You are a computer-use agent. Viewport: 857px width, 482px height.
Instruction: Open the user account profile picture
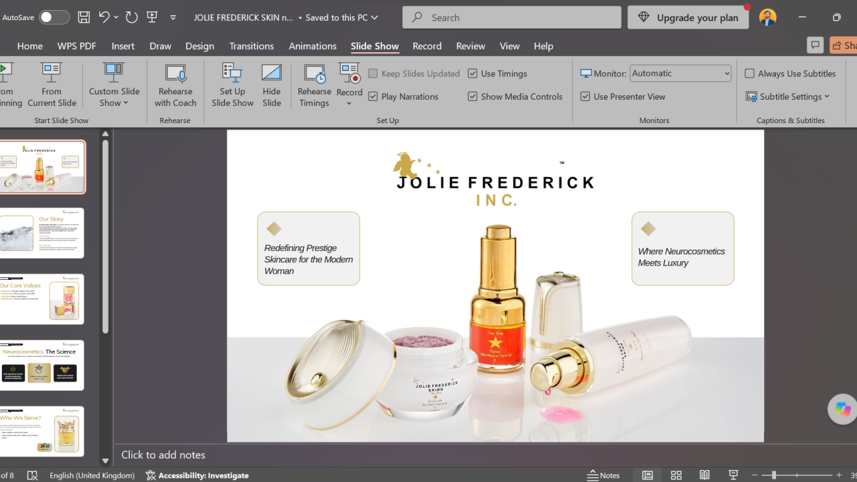tap(768, 17)
